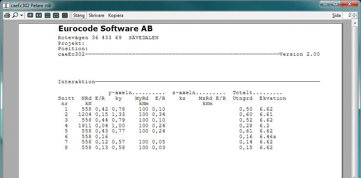This screenshot has width=361, height=178.
Task: Click the 'MzRd' column header
Action: pyautogui.click(x=206, y=98)
